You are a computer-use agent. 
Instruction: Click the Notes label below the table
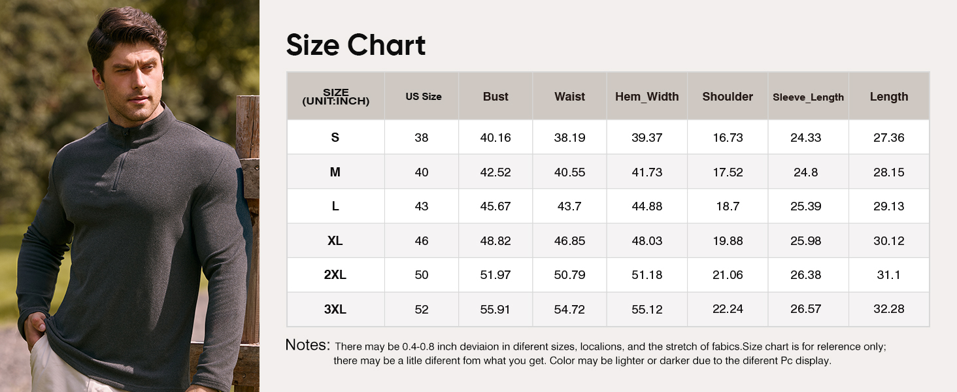(x=307, y=345)
